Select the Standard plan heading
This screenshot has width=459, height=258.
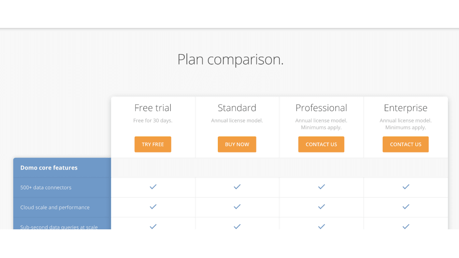click(x=237, y=108)
